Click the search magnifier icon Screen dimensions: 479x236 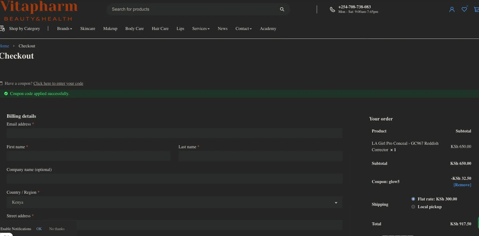(282, 9)
